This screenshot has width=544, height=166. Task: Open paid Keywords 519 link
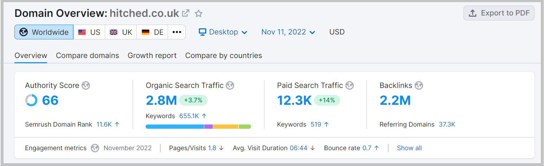tap(316, 124)
